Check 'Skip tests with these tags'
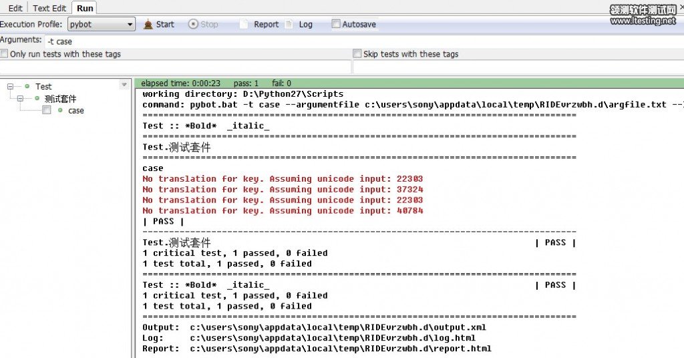Viewport: 684px width, 358px height. click(357, 54)
